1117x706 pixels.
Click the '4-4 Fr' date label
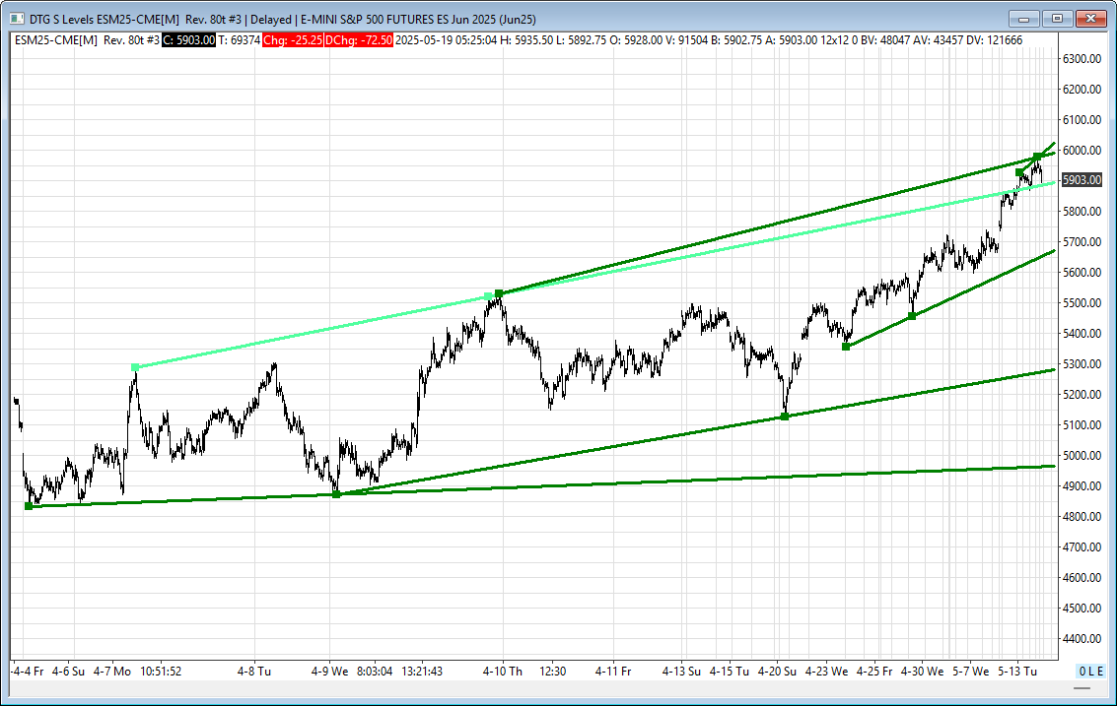pyautogui.click(x=28, y=672)
